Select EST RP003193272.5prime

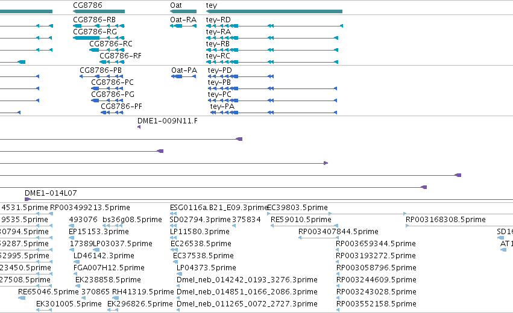tap(338, 262)
